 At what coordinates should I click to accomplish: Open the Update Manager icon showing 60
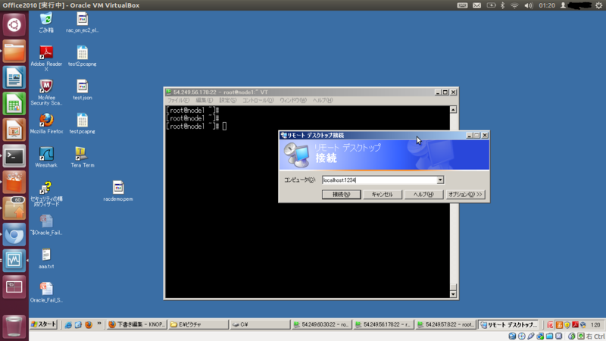click(14, 208)
